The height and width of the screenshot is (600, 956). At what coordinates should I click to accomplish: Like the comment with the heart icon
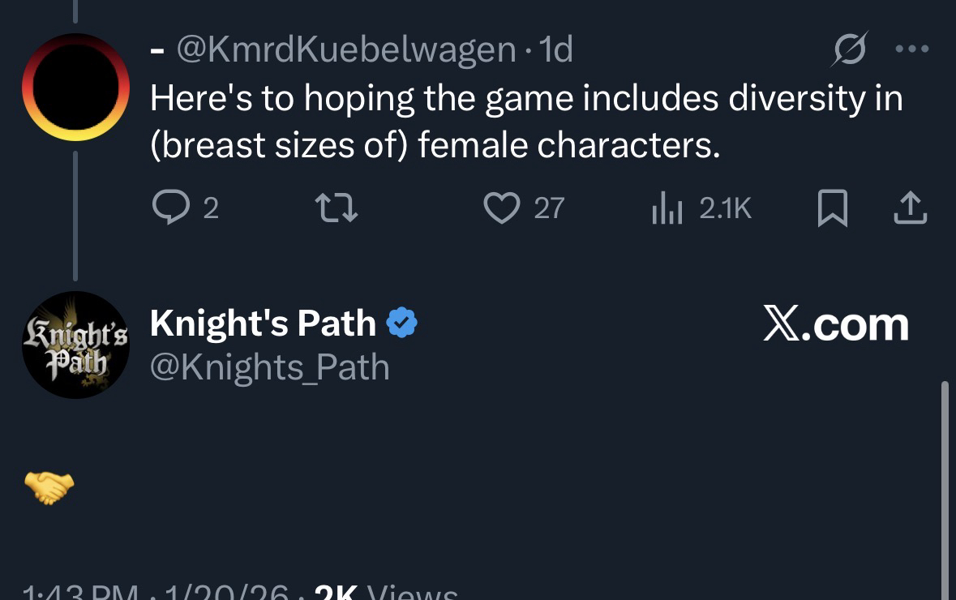point(502,209)
